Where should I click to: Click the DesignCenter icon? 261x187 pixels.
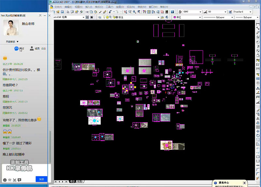point(149,12)
